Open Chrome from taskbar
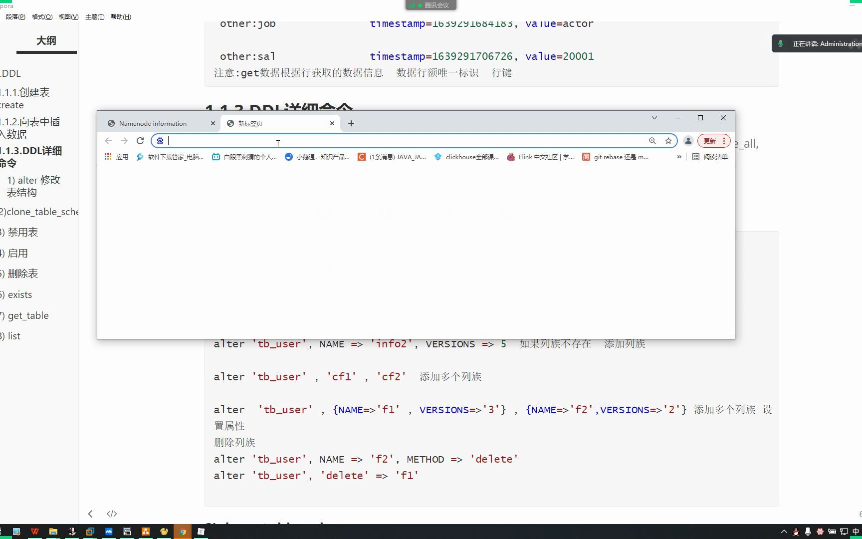 coord(183,532)
